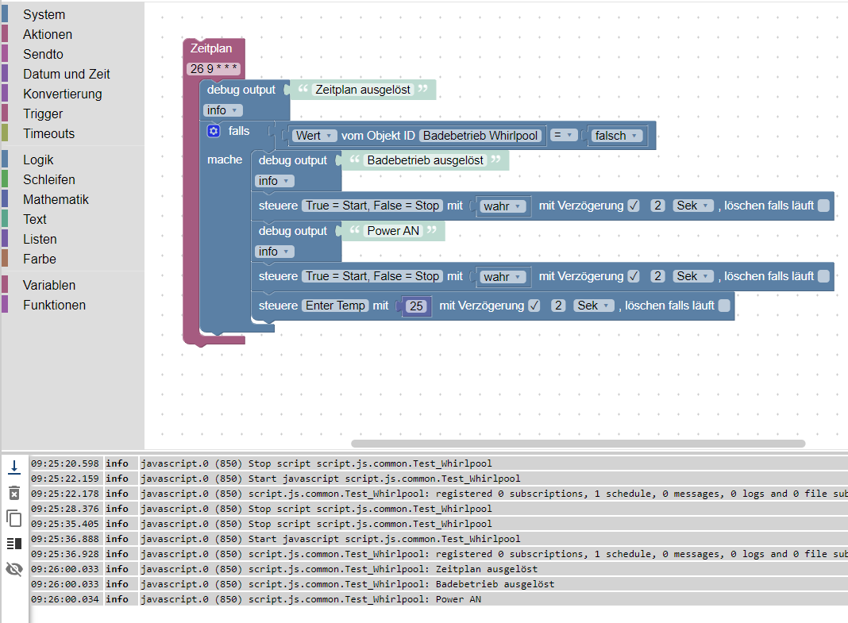Open the Variablen block category

click(49, 285)
